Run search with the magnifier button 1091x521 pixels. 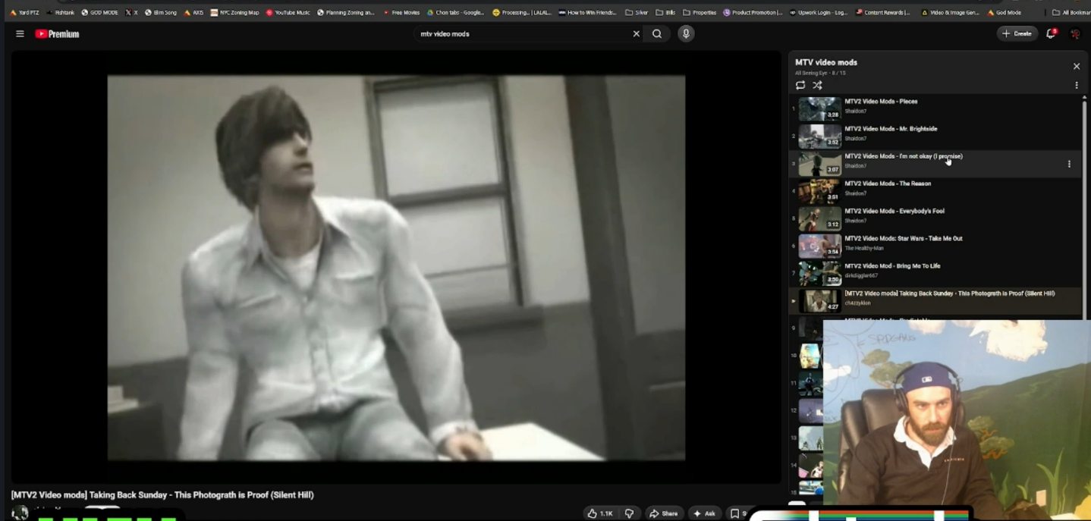point(657,33)
